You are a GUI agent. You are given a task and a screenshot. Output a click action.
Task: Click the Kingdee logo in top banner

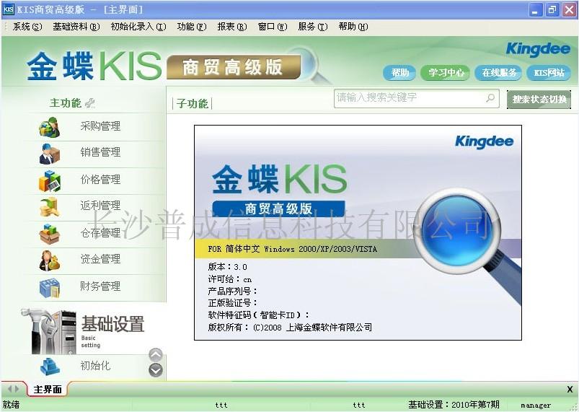pos(538,50)
